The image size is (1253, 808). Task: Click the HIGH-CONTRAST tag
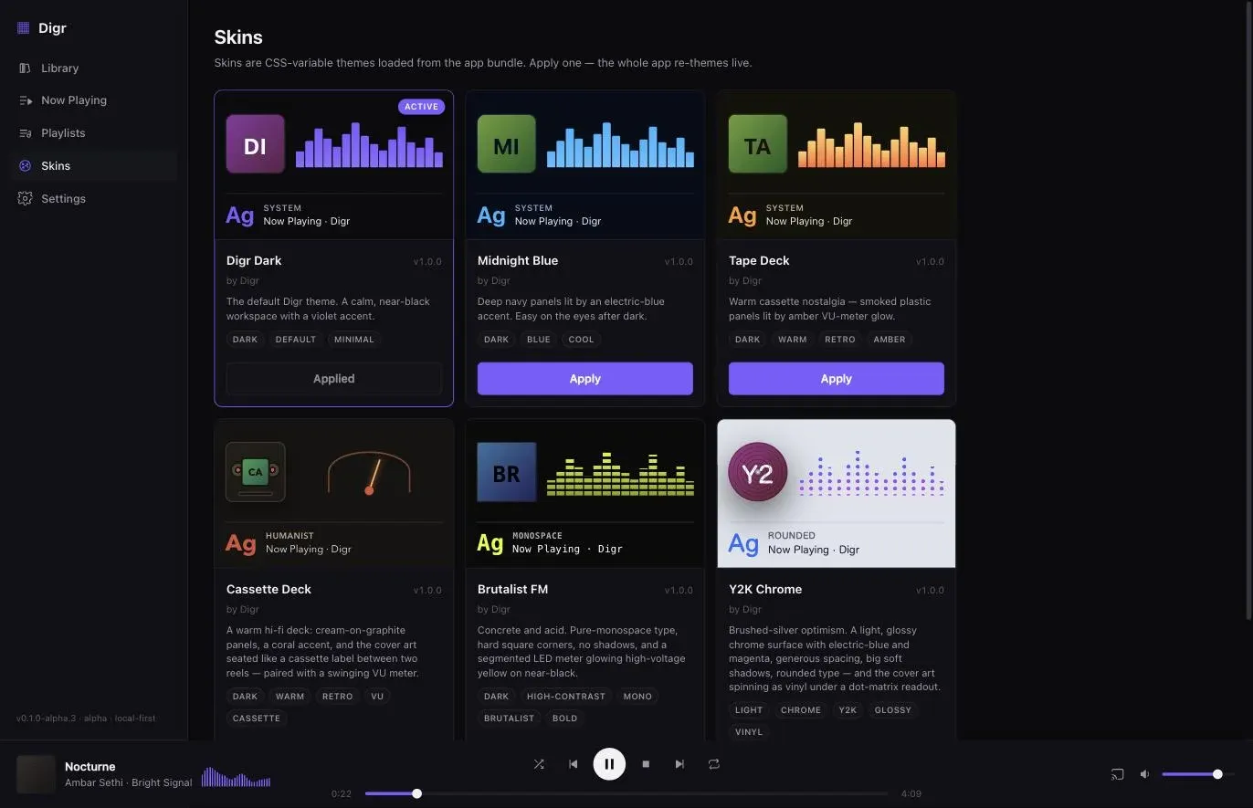pos(566,697)
